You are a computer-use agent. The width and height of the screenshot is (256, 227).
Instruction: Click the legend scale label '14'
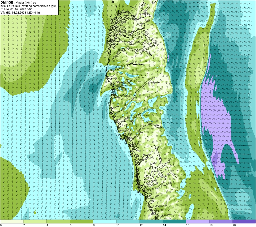click(164, 225)
